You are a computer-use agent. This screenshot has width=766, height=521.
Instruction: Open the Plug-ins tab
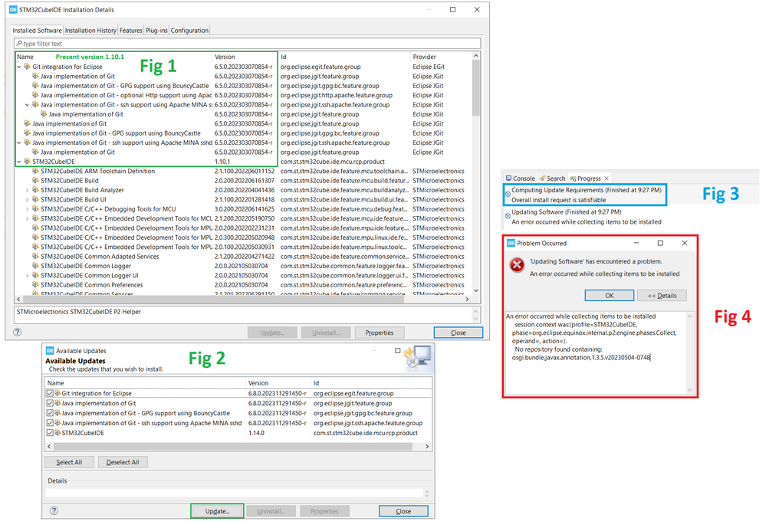coord(156,31)
